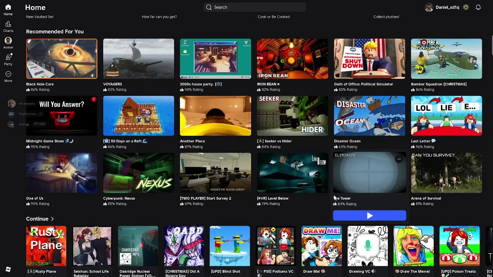493x277 pixels.
Task: Continue Oakridge Nuclear Power Station
Action: pos(138,246)
